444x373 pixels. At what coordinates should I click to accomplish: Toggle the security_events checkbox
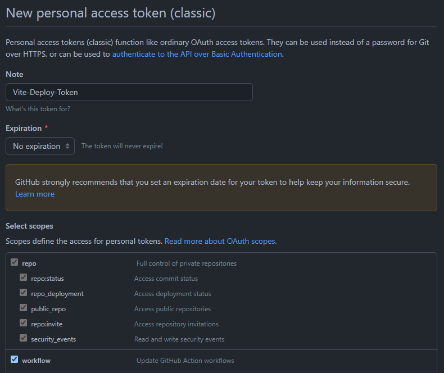[24, 338]
